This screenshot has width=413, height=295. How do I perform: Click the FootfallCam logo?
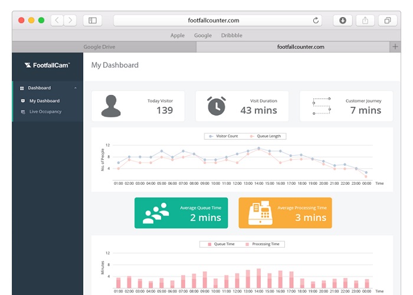(47, 65)
